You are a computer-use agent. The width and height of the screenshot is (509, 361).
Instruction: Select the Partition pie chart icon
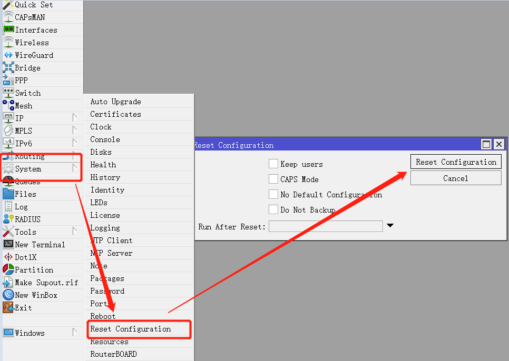(x=8, y=270)
